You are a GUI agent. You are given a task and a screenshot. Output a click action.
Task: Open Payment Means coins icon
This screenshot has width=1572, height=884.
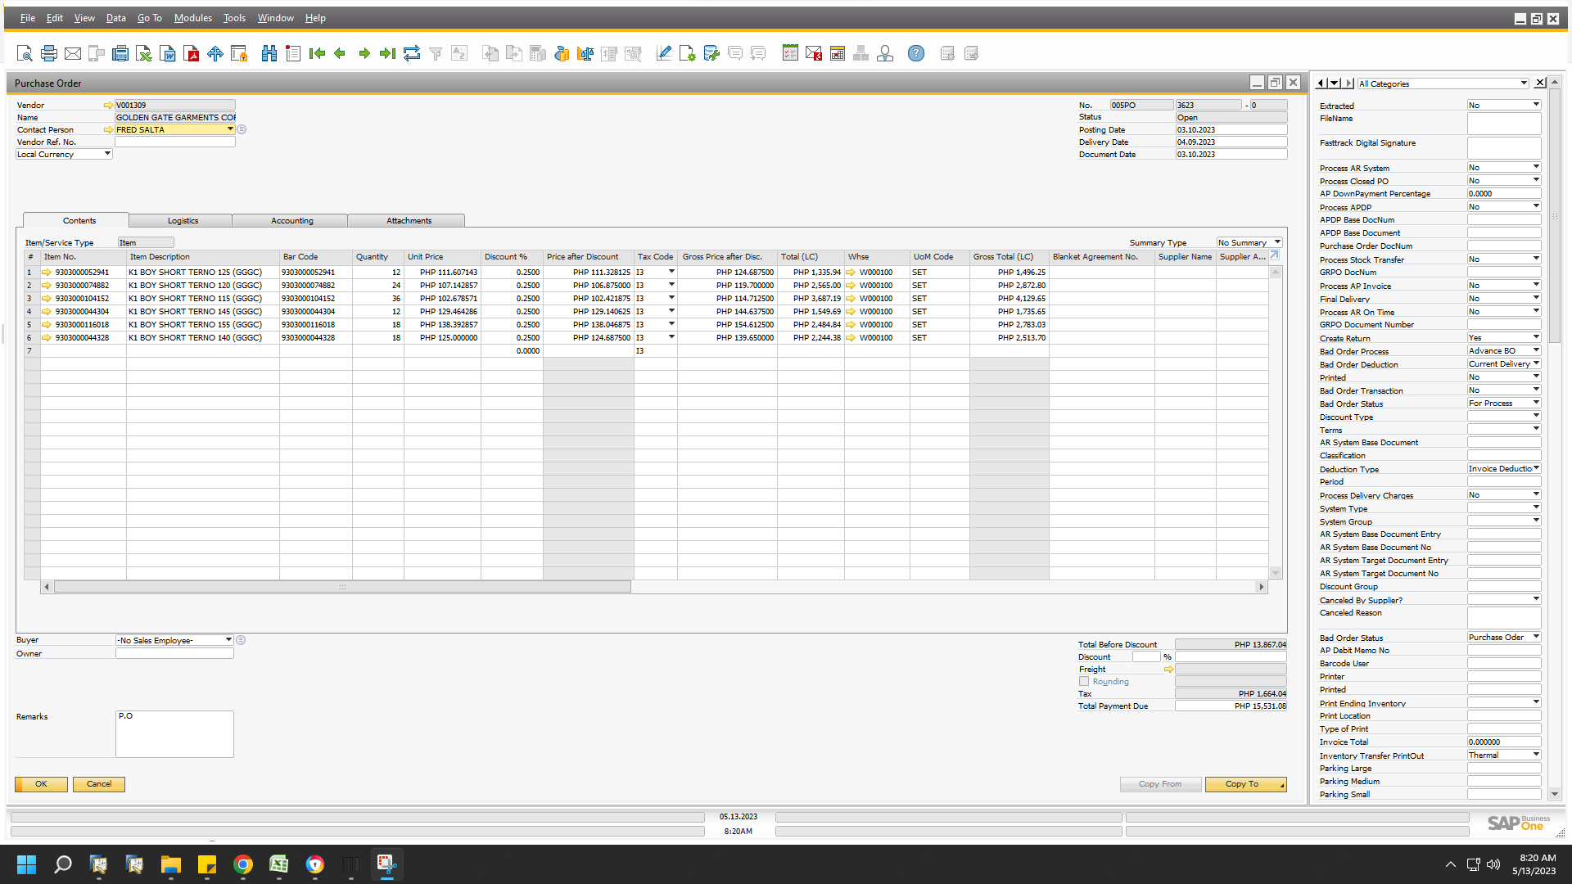coord(562,53)
